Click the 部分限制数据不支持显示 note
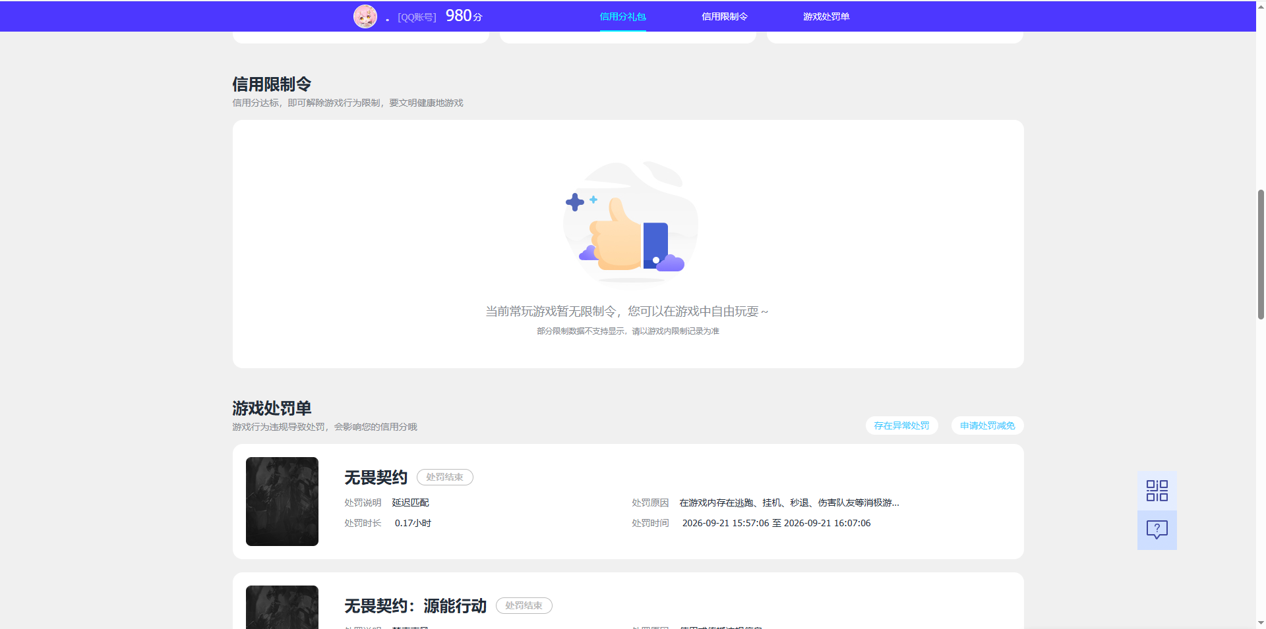 (x=628, y=331)
